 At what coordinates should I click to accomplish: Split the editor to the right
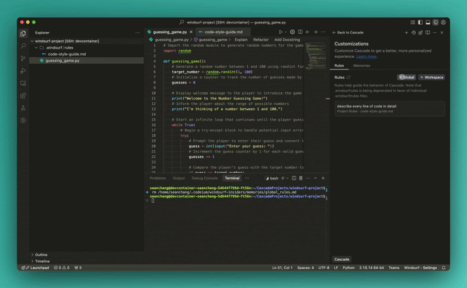coord(300,32)
